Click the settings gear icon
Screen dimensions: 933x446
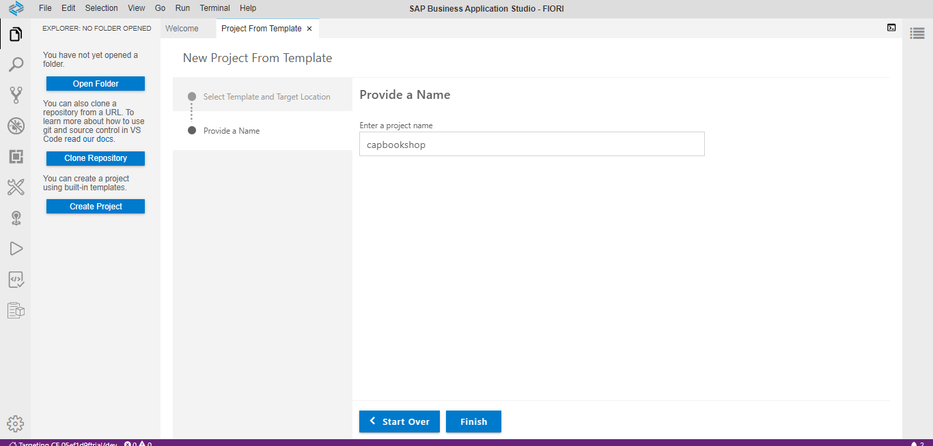(16, 423)
